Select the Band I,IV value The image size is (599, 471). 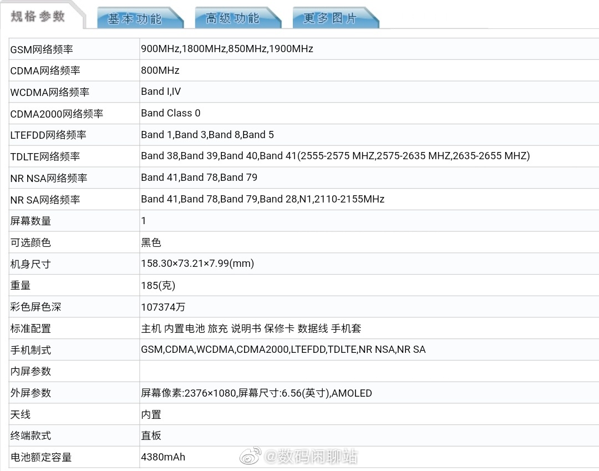pos(161,92)
